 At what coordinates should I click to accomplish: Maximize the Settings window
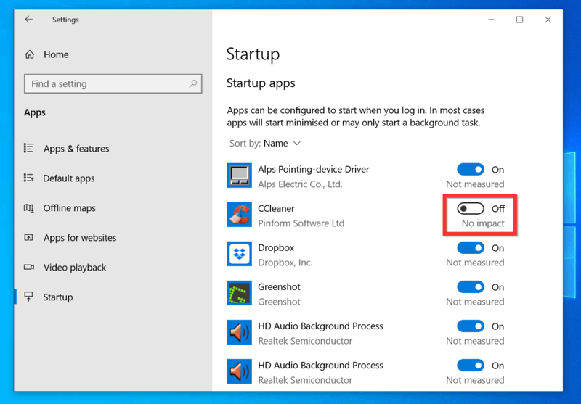pos(519,20)
